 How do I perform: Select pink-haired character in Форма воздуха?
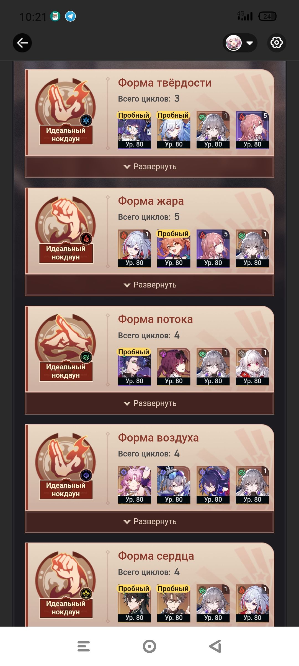[135, 485]
